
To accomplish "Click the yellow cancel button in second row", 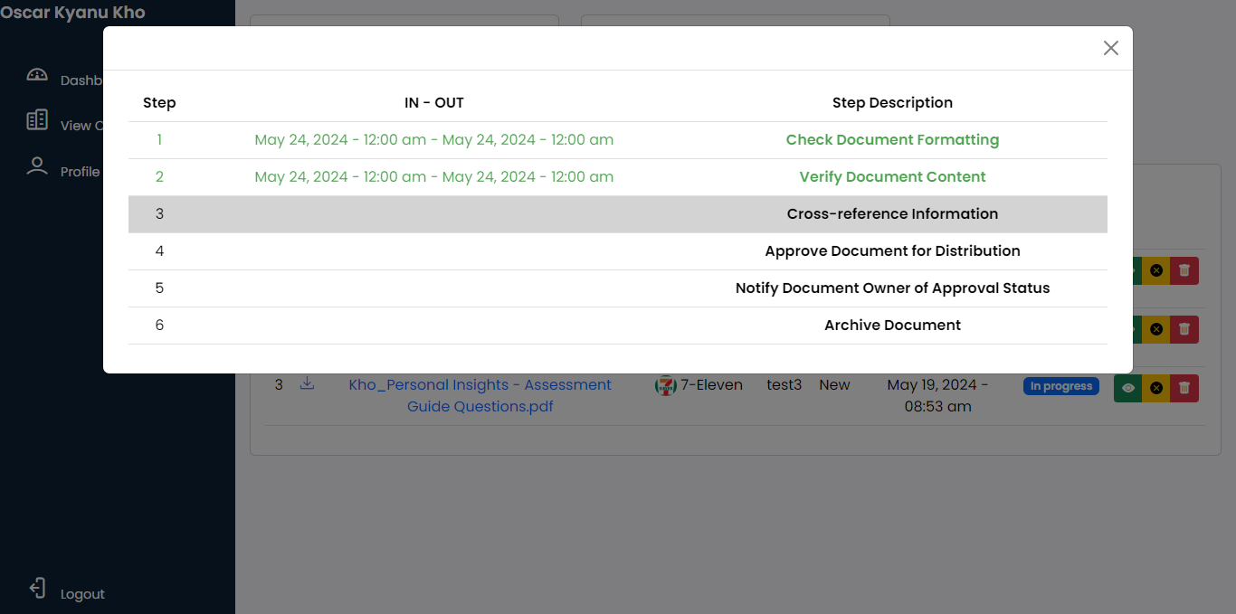I will [x=1156, y=329].
